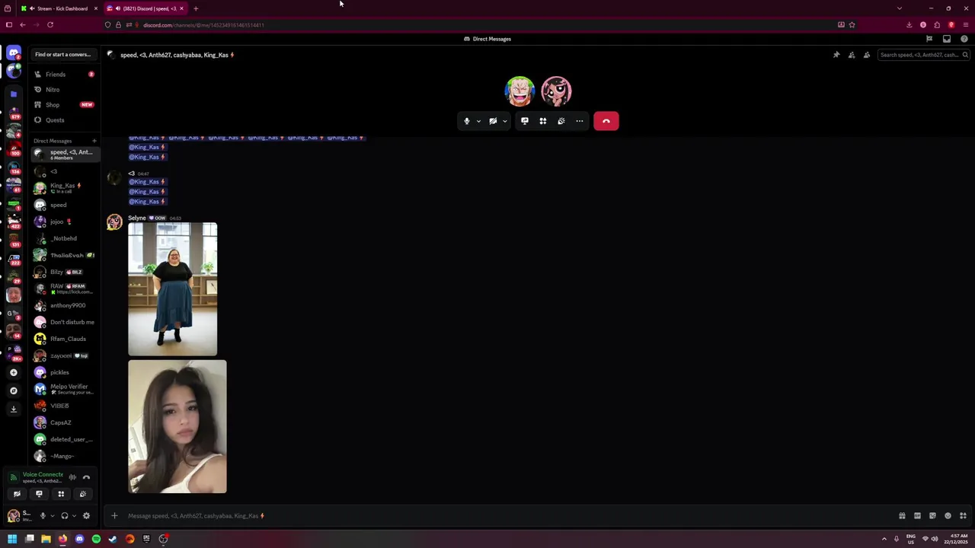The width and height of the screenshot is (975, 548).
Task: Turn on camera in call controls
Action: 493,121
